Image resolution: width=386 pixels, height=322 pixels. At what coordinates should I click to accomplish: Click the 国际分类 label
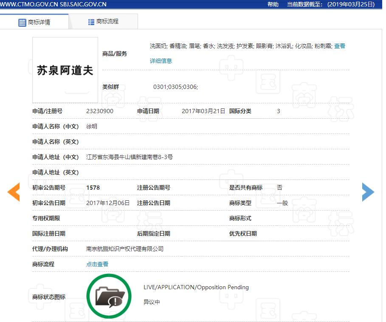click(x=240, y=111)
